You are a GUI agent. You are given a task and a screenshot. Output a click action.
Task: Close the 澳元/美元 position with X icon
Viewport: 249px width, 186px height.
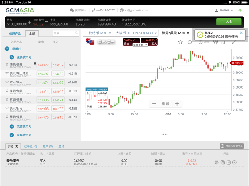coord(234,162)
